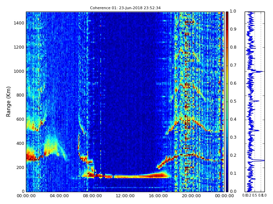Click the 16:00:00 time tick label

158,196
